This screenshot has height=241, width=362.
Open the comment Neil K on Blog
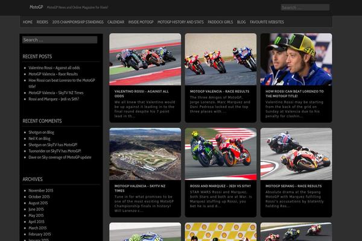[39, 139]
